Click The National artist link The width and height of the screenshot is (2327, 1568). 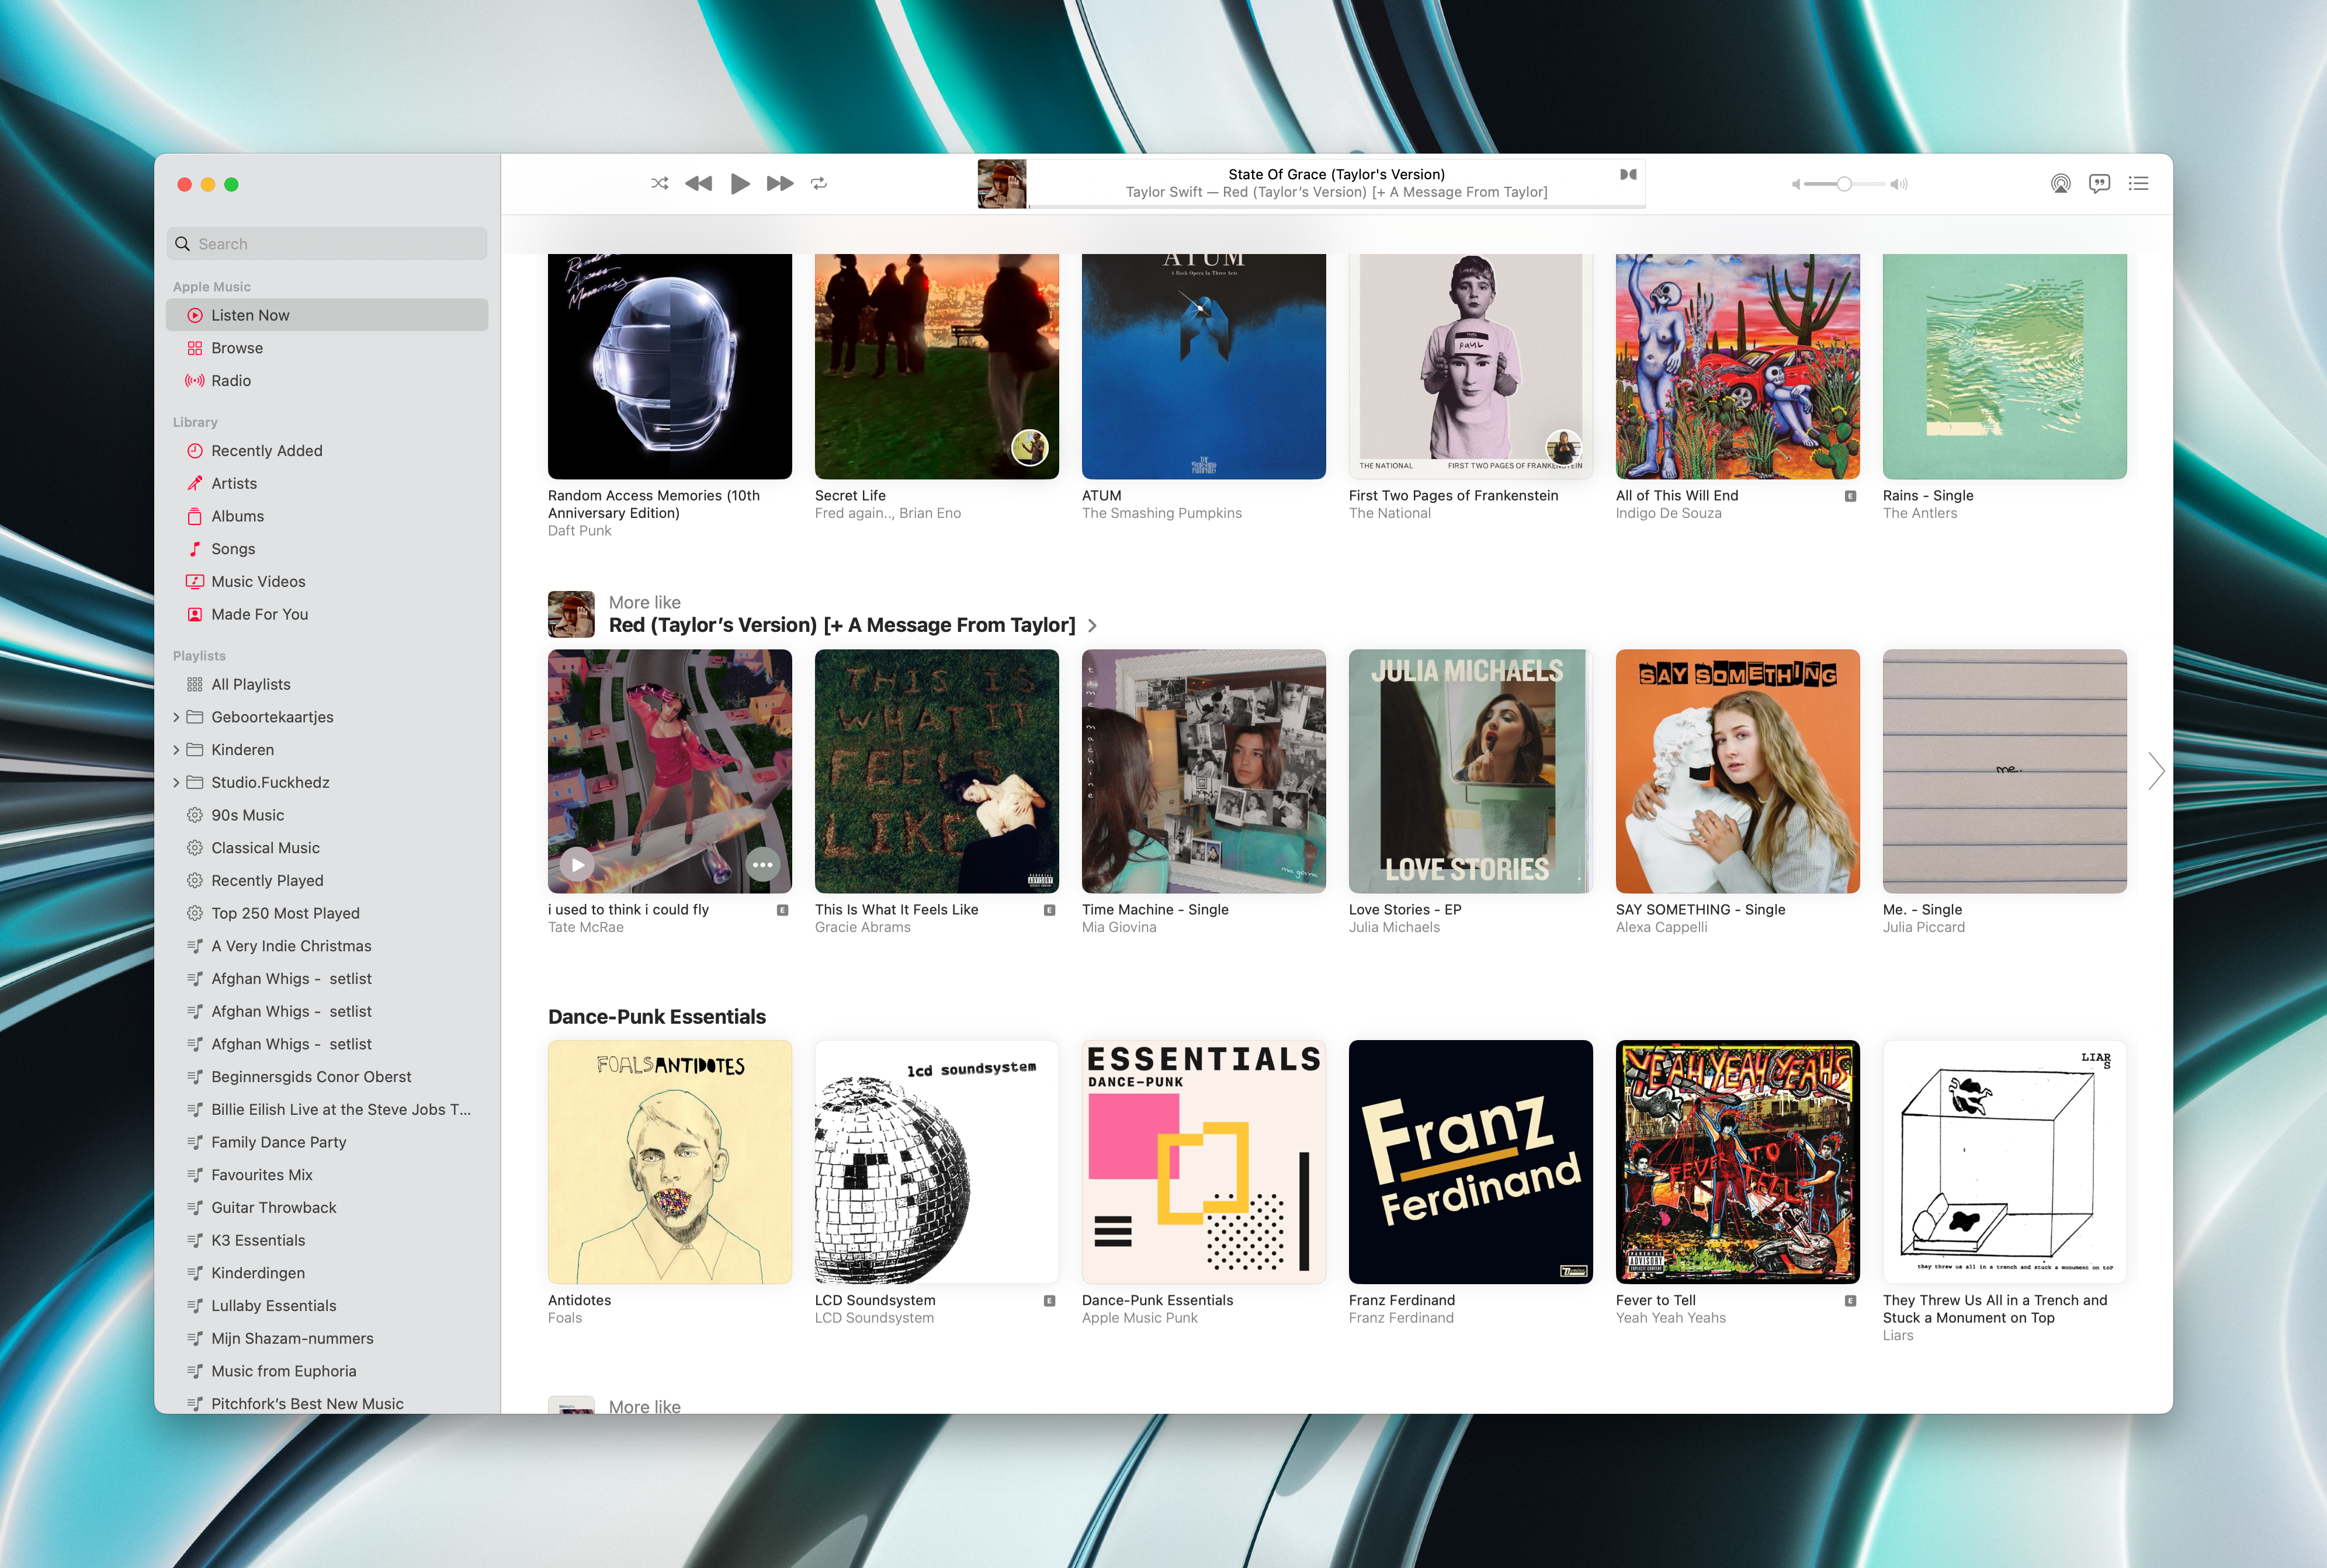coord(1389,513)
